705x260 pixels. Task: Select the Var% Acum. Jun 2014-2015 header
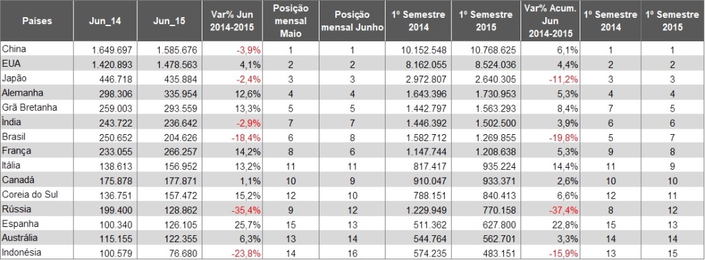pyautogui.click(x=550, y=21)
